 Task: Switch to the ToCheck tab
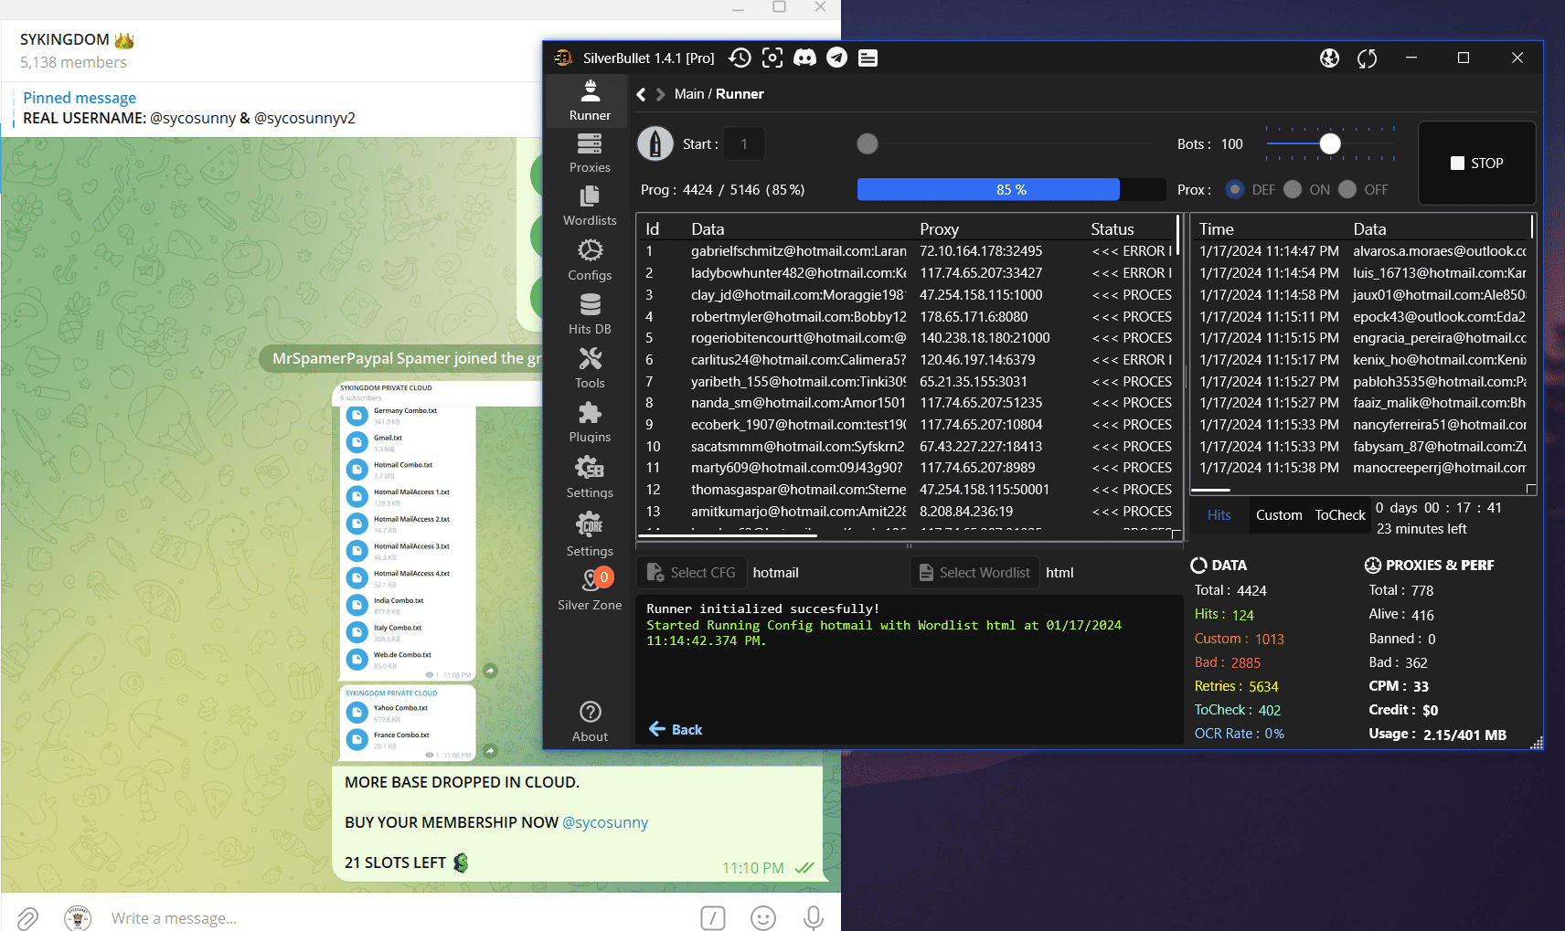[x=1339, y=515]
